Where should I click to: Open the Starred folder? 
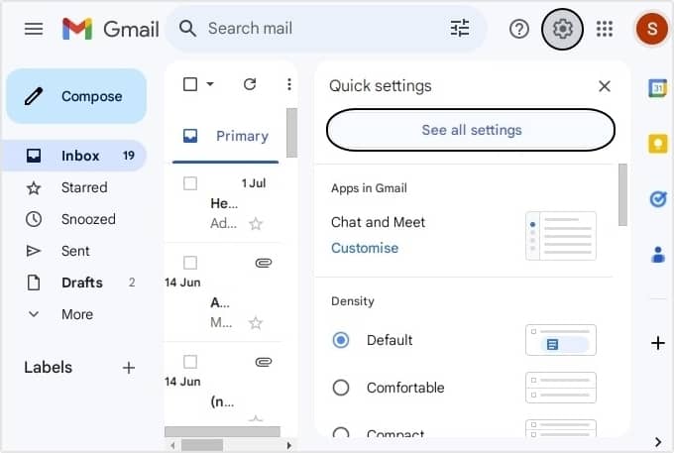(x=75, y=187)
